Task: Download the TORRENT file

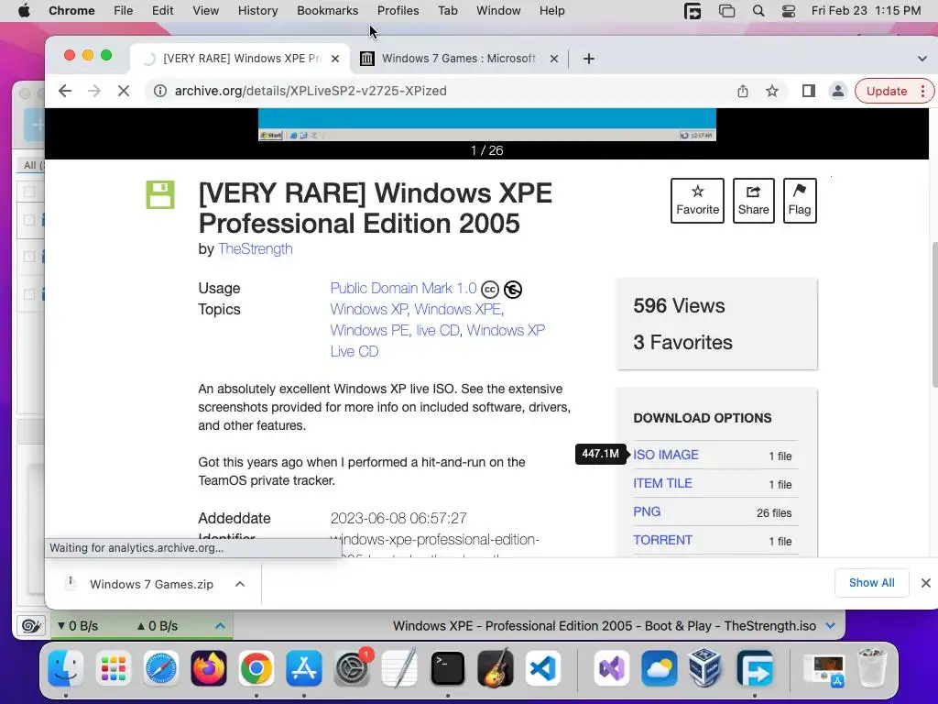Action: pos(662,540)
